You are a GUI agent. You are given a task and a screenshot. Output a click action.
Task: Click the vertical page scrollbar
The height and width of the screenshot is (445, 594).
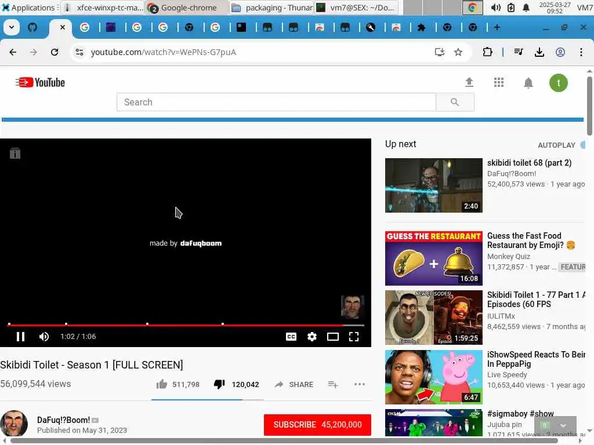(x=589, y=106)
